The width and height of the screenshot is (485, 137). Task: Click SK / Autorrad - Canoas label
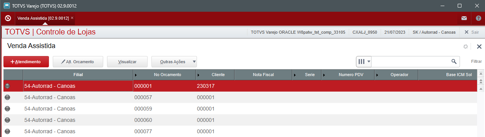point(434,32)
